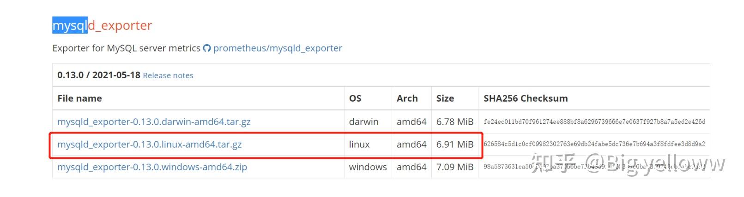Click the 0.13.0 / 2021-05-18 version text
The height and width of the screenshot is (197, 744).
pyautogui.click(x=98, y=75)
